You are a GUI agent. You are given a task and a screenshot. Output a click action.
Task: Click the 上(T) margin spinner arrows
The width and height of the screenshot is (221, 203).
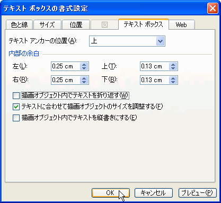(x=173, y=66)
